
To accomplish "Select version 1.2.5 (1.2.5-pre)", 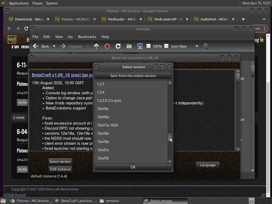I will click(x=131, y=100).
